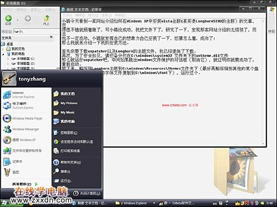Image resolution: width=277 pixels, height=207 pixels.
Task: Open Notepad's Help (帮助) menu
Action: 120,15
